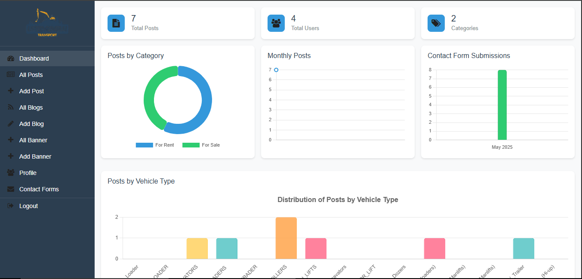Open All Banner from the sidebar

[x=47, y=140]
